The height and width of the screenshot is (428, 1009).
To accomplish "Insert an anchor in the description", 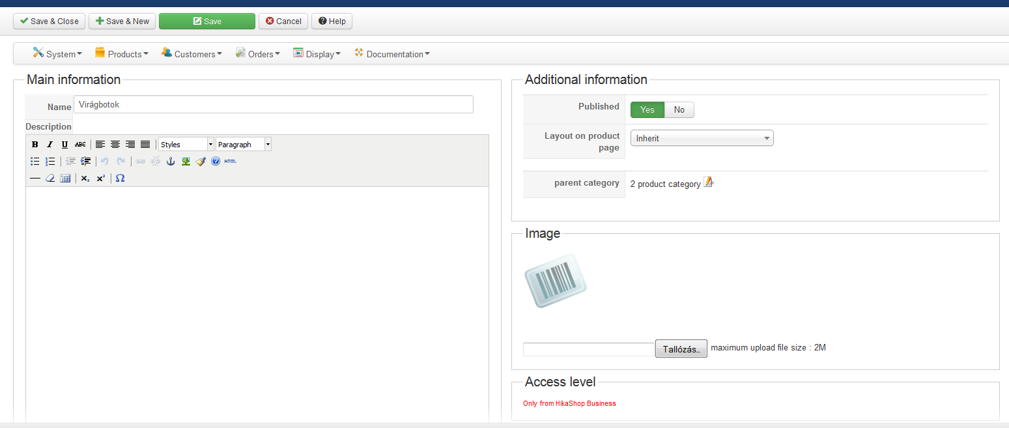I will [171, 162].
